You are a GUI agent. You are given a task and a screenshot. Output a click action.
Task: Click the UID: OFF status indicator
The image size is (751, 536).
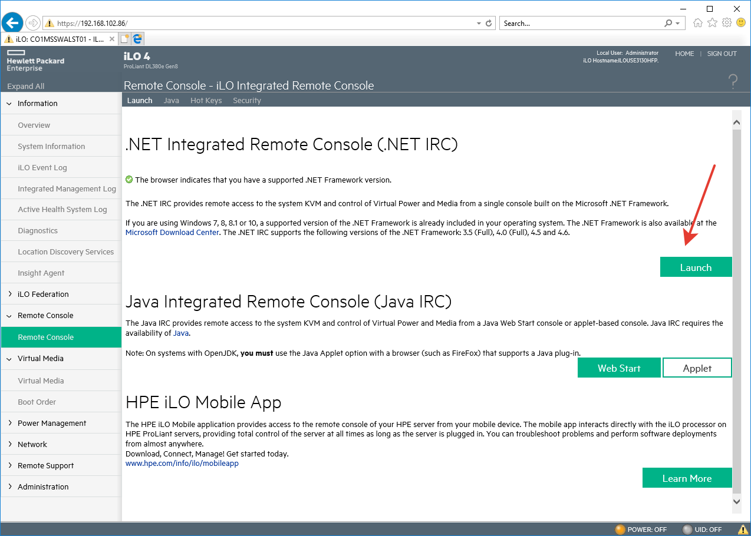click(701, 530)
